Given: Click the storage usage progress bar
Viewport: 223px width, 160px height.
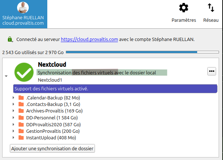Looking at the screenshot, I should [x=142, y=52].
